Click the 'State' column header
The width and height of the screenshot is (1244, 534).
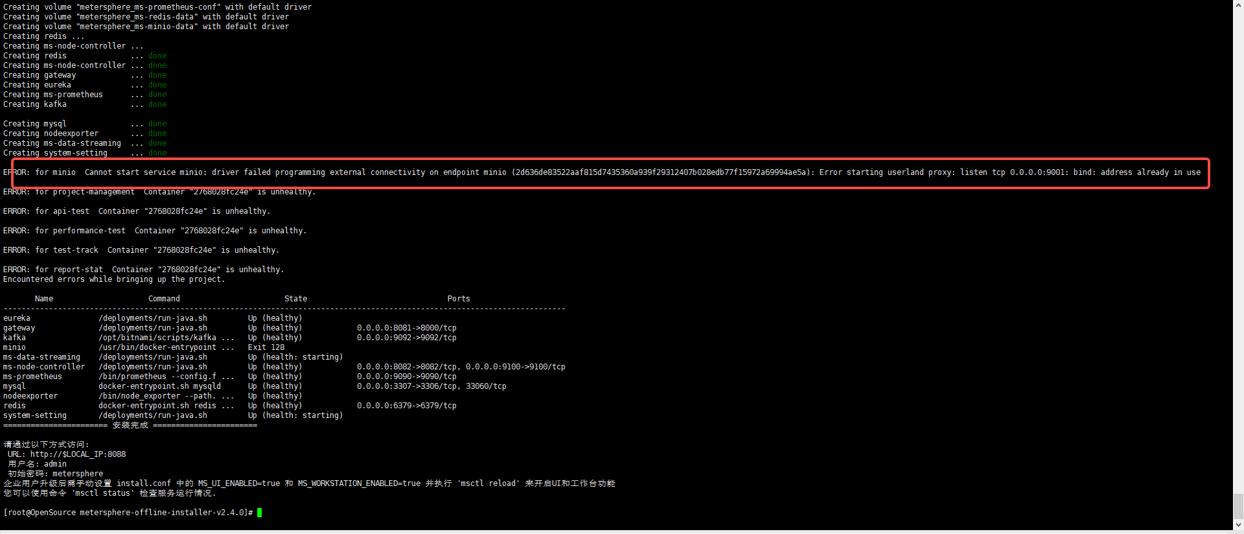click(295, 299)
